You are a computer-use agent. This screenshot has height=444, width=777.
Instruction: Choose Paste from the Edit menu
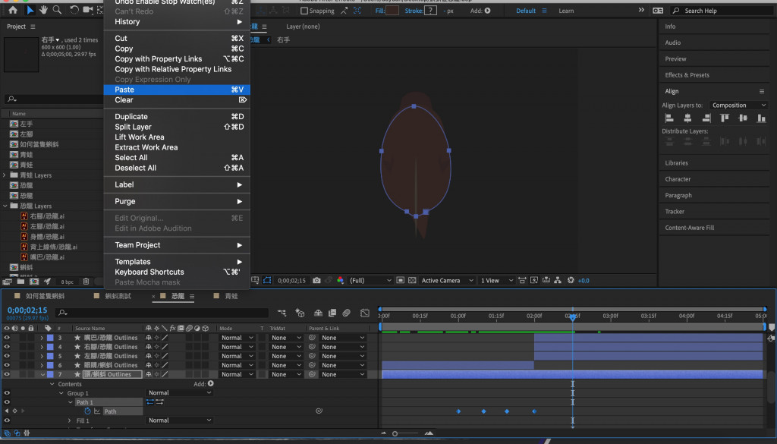tap(124, 90)
